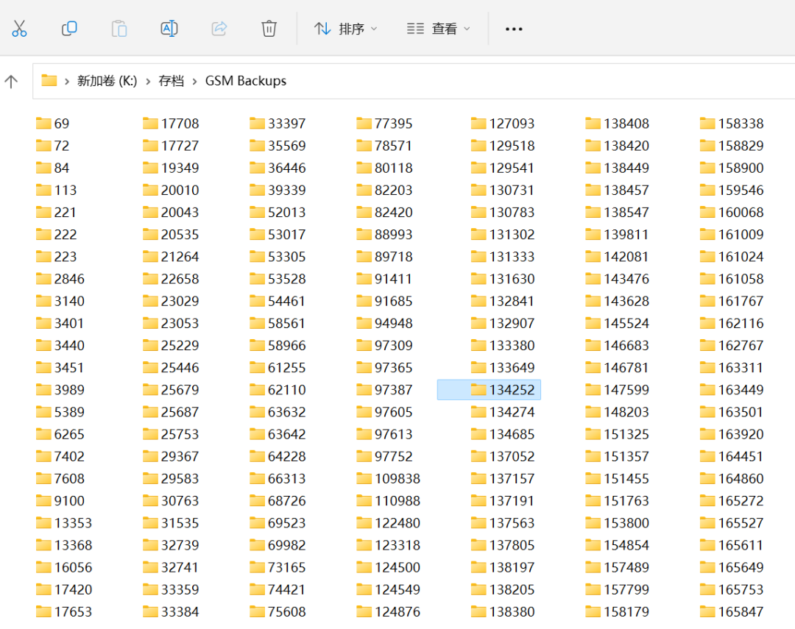
Task: Open the three-dot more options menu
Action: coord(514,29)
